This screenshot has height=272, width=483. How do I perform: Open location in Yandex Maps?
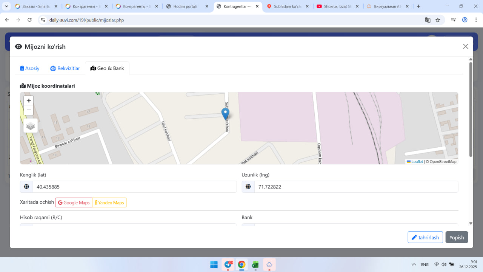click(109, 203)
